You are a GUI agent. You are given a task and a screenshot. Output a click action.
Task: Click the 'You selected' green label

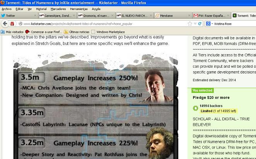202,91
